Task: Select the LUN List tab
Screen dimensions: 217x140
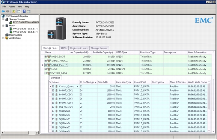Action: click(x=55, y=78)
